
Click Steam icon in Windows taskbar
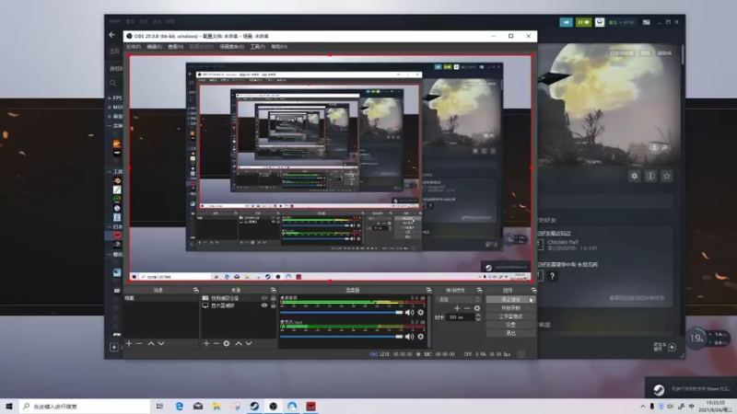[254, 406]
